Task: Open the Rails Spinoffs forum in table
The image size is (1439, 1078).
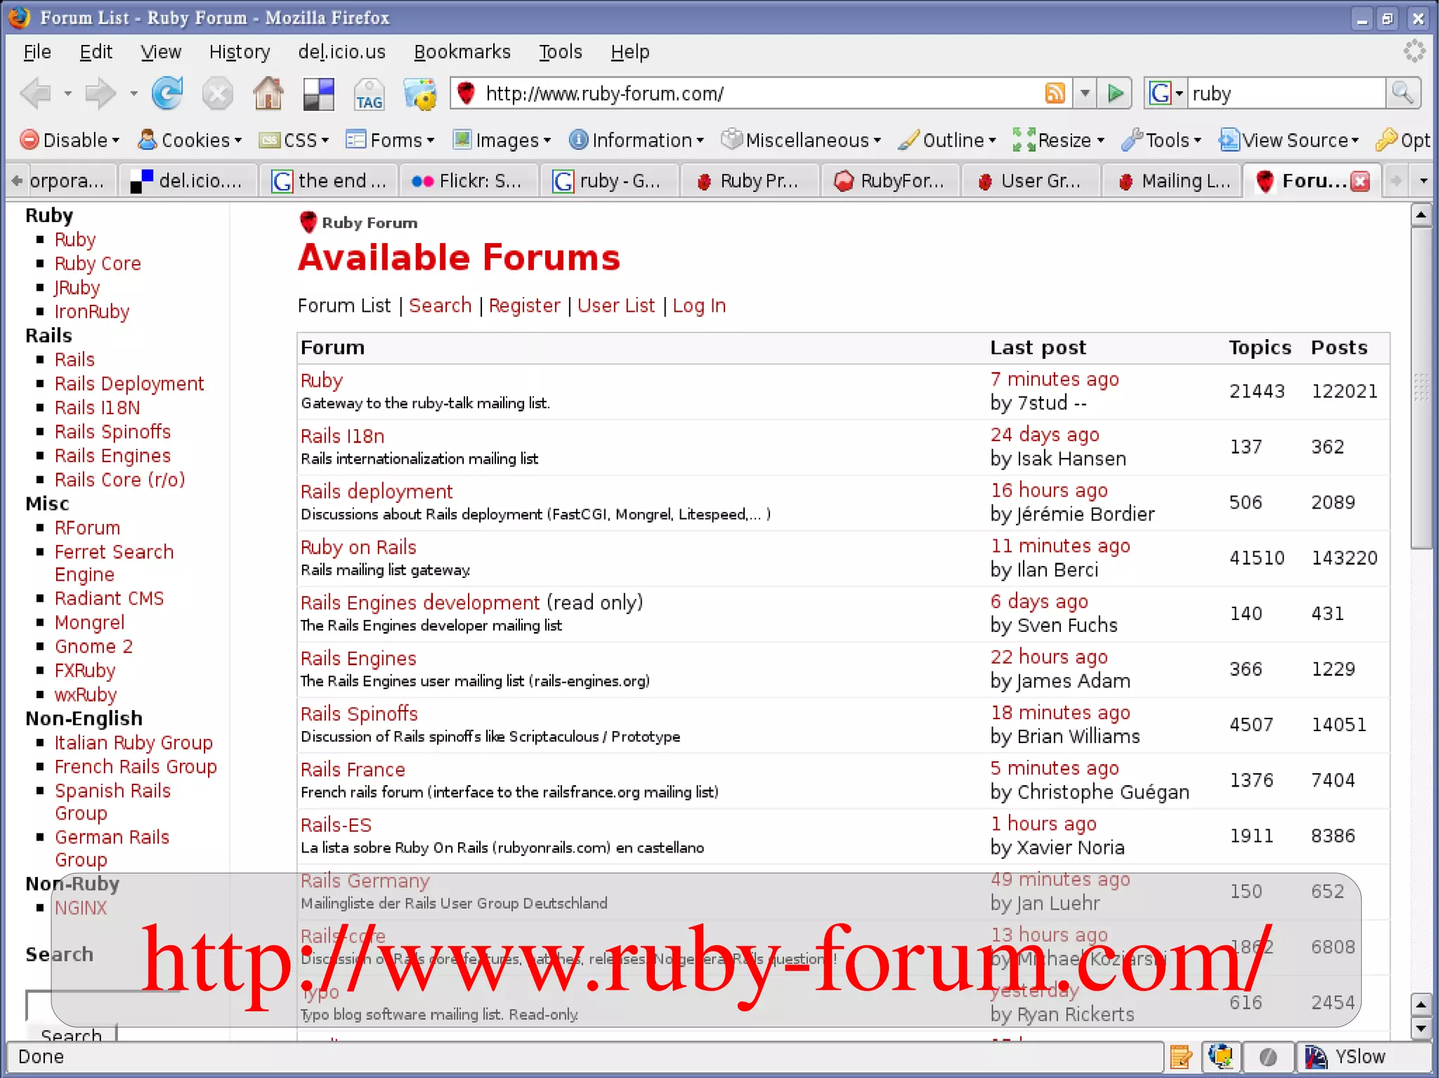Action: click(359, 714)
